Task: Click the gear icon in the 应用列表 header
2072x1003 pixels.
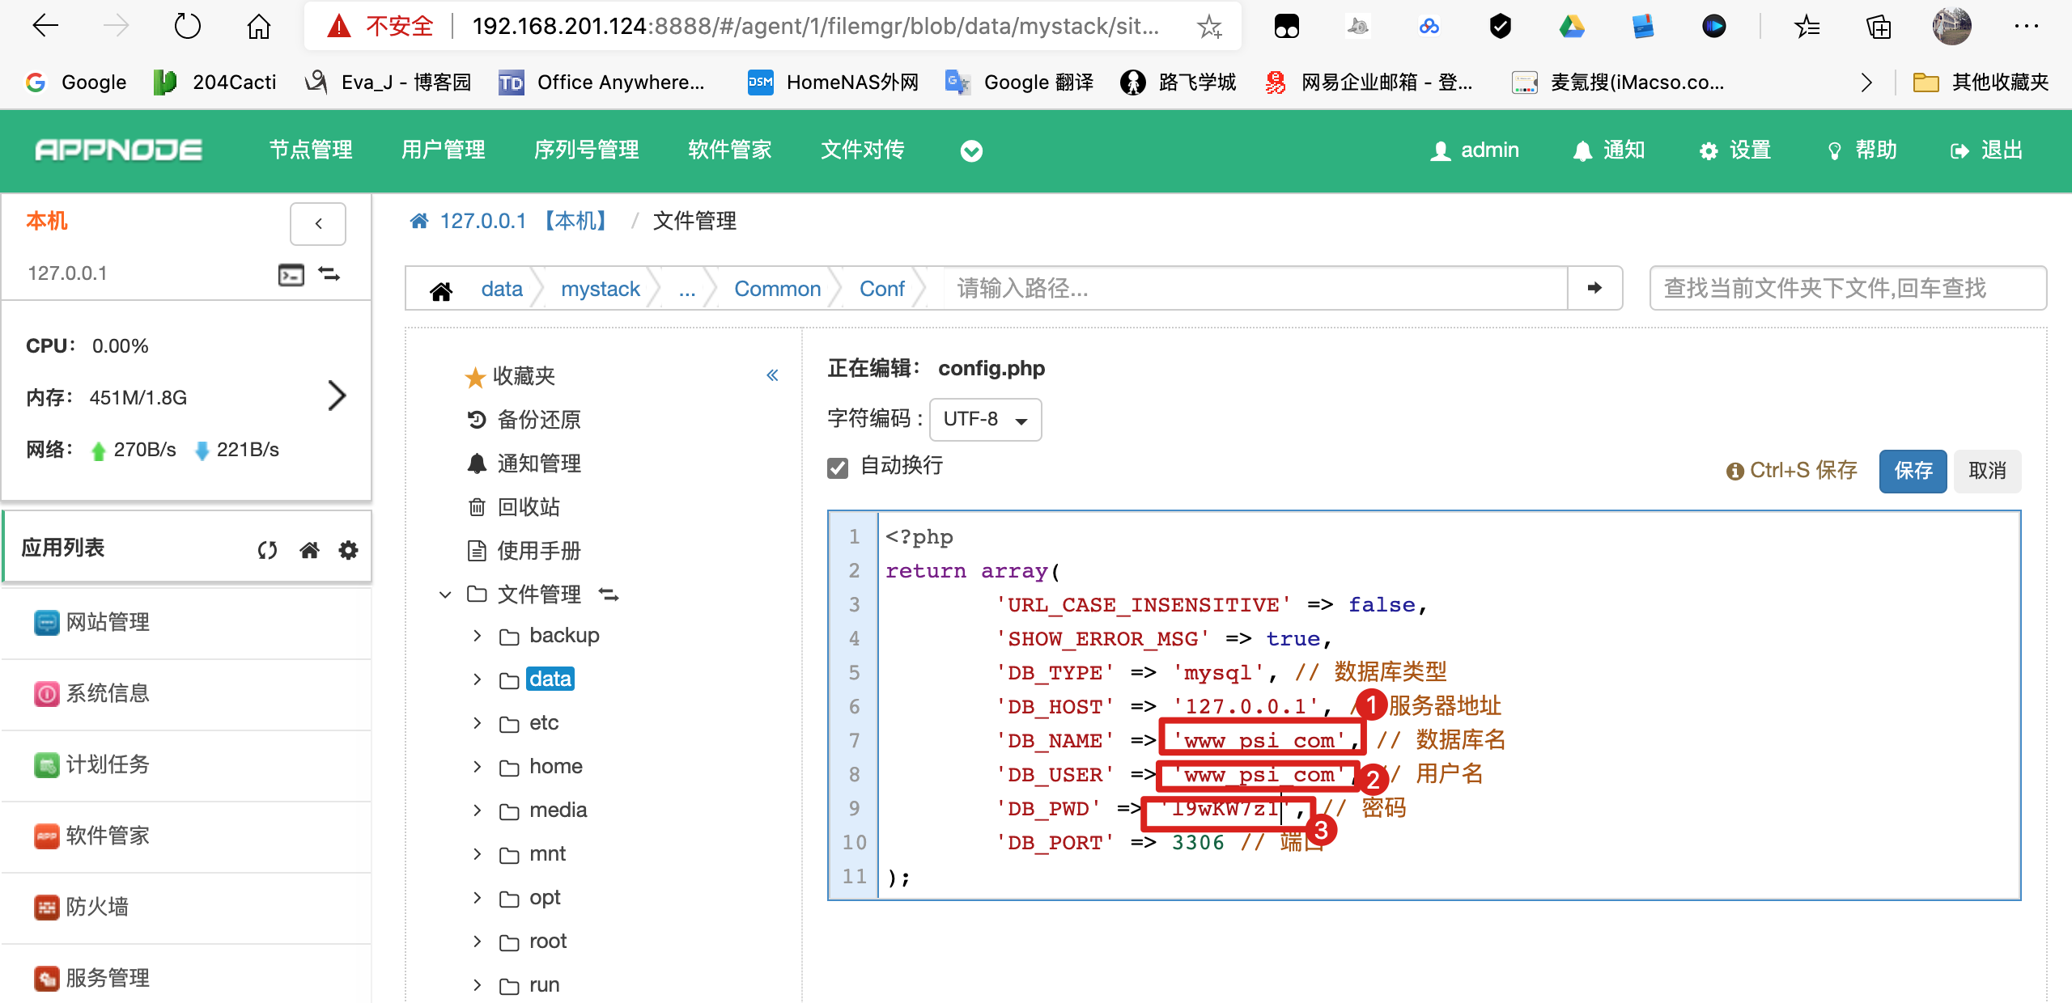Action: pyautogui.click(x=348, y=551)
